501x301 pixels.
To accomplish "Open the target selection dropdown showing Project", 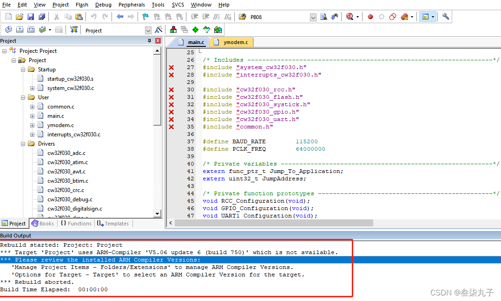I will (148, 30).
